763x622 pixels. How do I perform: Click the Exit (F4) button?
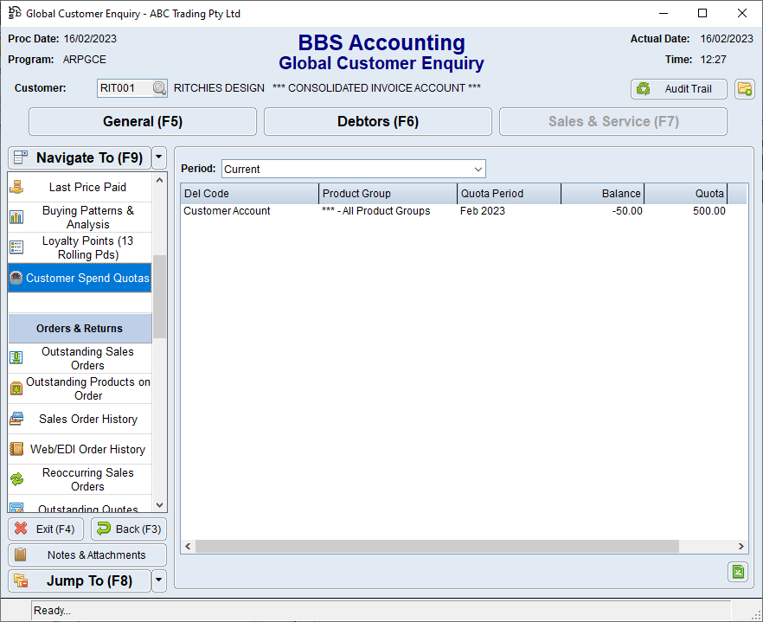[46, 529]
